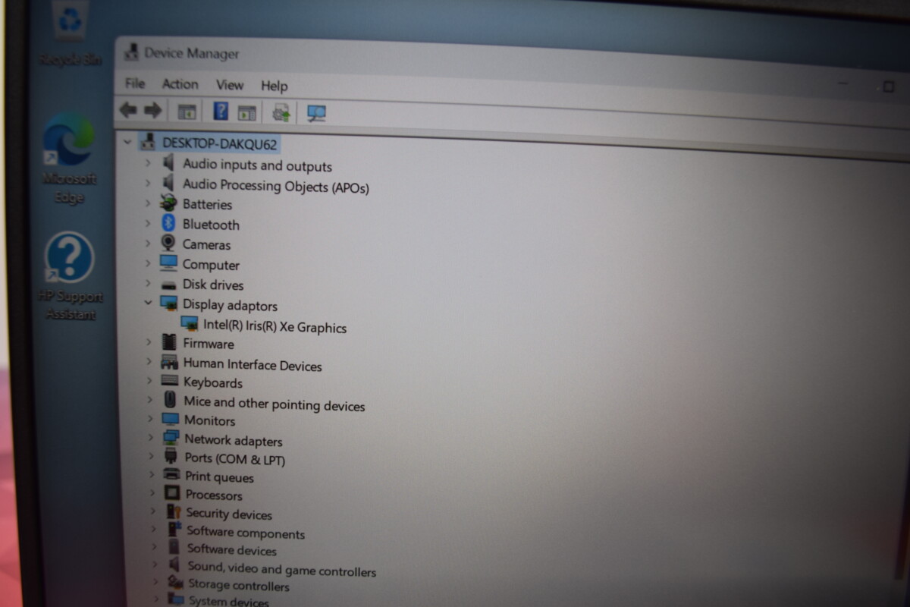Expand Sound, video and game controllers
Viewport: 910px width, 607px height.
pos(154,565)
